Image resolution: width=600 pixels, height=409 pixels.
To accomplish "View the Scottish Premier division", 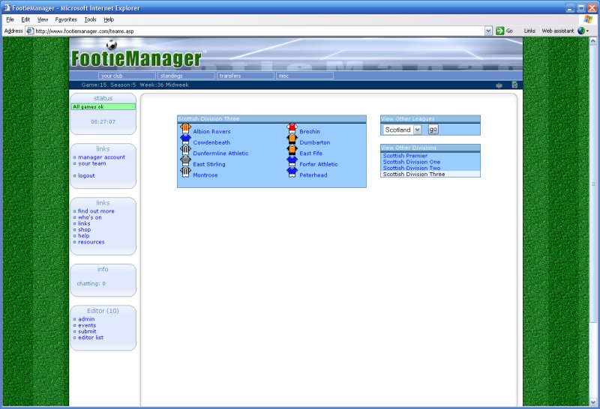I will pyautogui.click(x=405, y=156).
